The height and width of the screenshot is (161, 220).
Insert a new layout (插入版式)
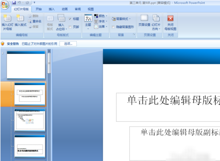click(x=20, y=21)
